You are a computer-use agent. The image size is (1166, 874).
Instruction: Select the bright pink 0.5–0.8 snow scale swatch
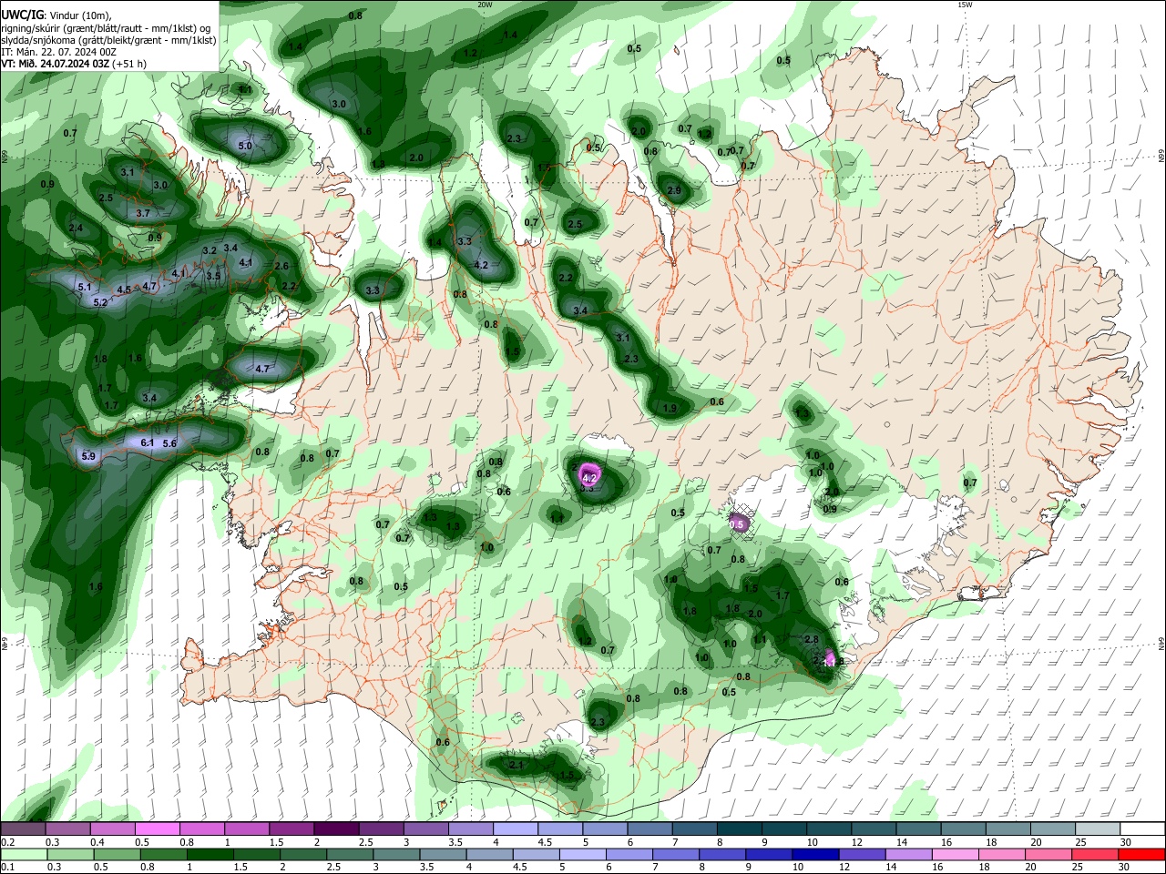pyautogui.click(x=157, y=829)
